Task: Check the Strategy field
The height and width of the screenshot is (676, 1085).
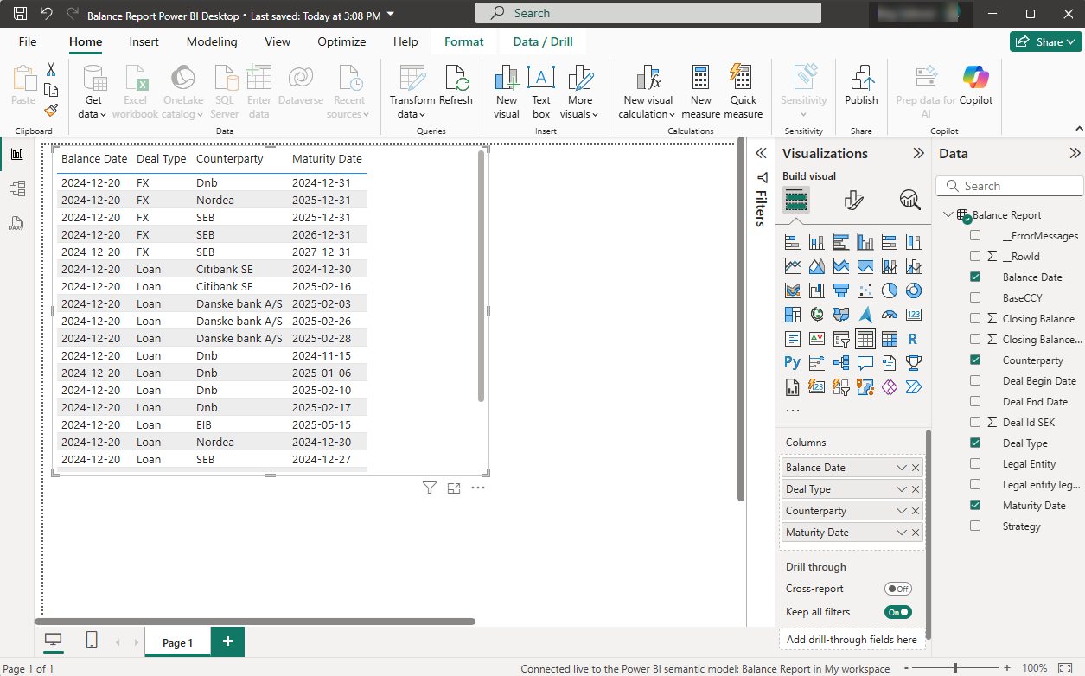Action: 975,526
